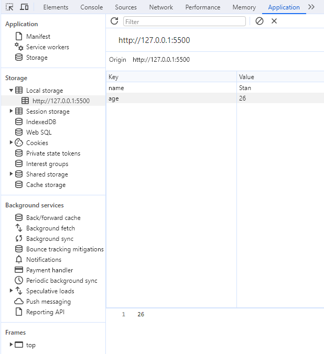Activate the inspect element picker icon
Image resolution: width=324 pixels, height=354 pixels.
[9, 7]
